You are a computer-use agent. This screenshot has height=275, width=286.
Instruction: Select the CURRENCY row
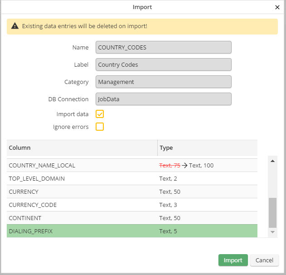(132, 192)
